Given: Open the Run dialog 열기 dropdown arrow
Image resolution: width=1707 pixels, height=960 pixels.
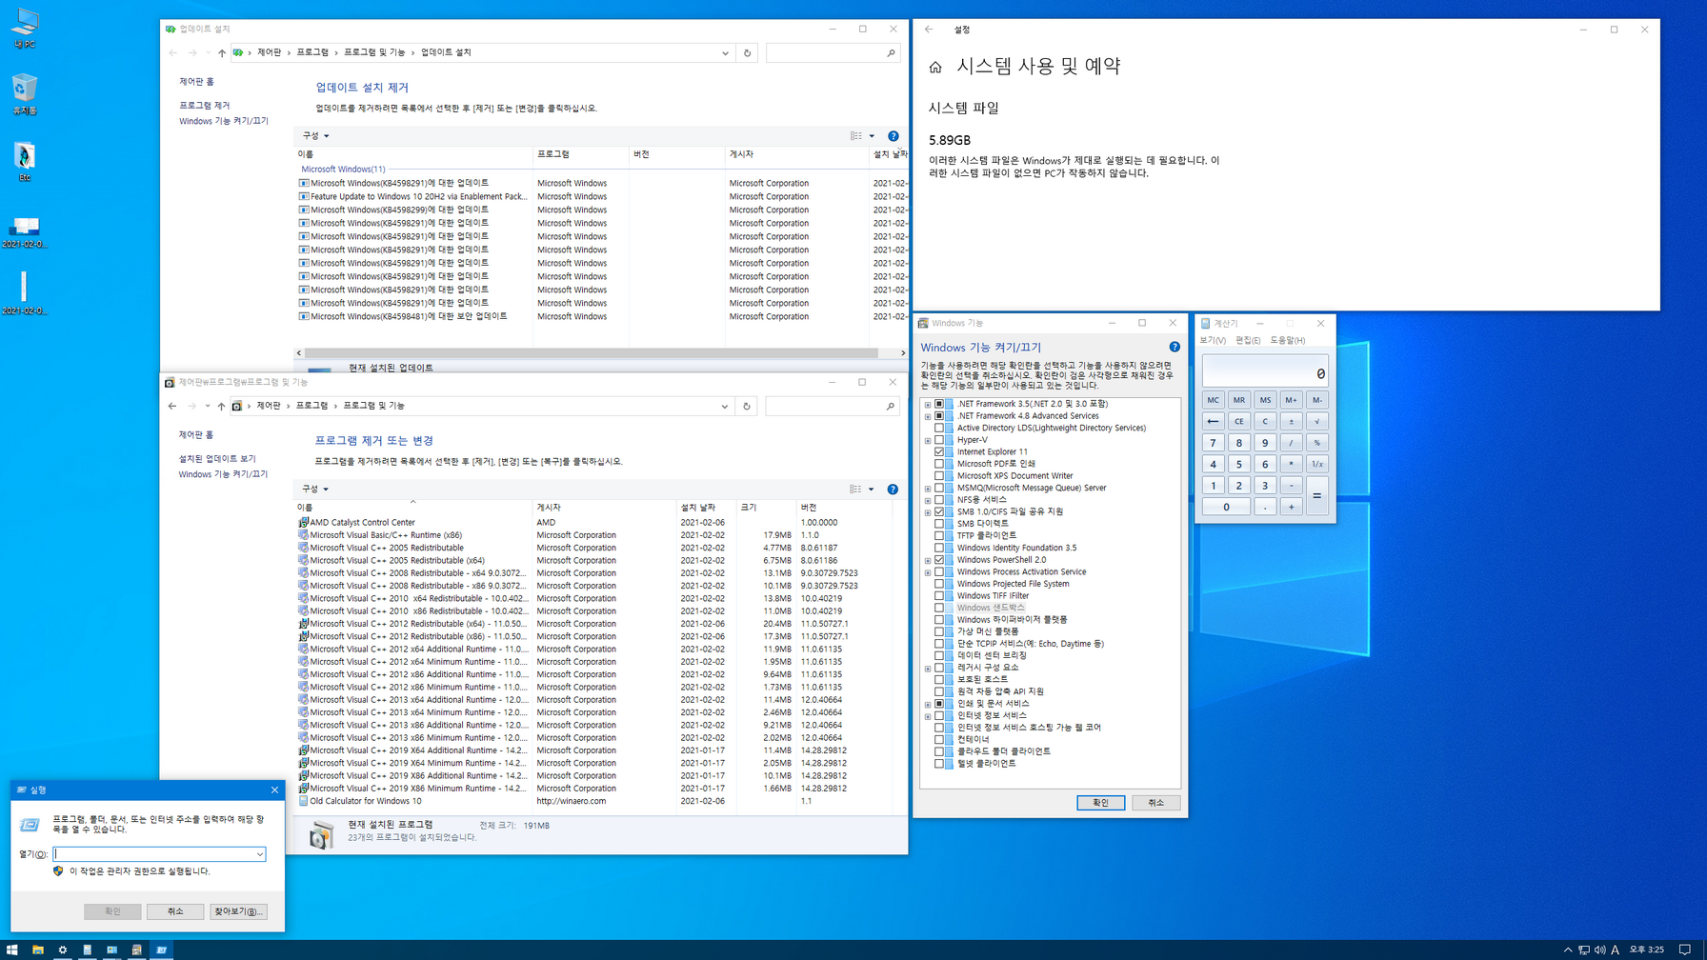Looking at the screenshot, I should [x=259, y=854].
